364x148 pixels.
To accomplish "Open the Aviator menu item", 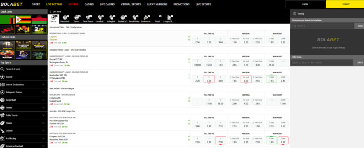I will click(x=73, y=4).
